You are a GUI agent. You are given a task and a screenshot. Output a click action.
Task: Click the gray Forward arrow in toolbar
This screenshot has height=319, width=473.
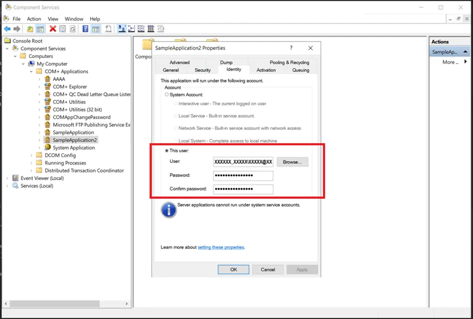[17, 29]
